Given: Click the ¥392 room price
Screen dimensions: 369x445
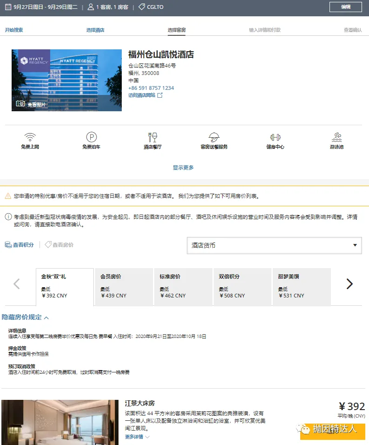Looking at the screenshot, I should [352, 406].
